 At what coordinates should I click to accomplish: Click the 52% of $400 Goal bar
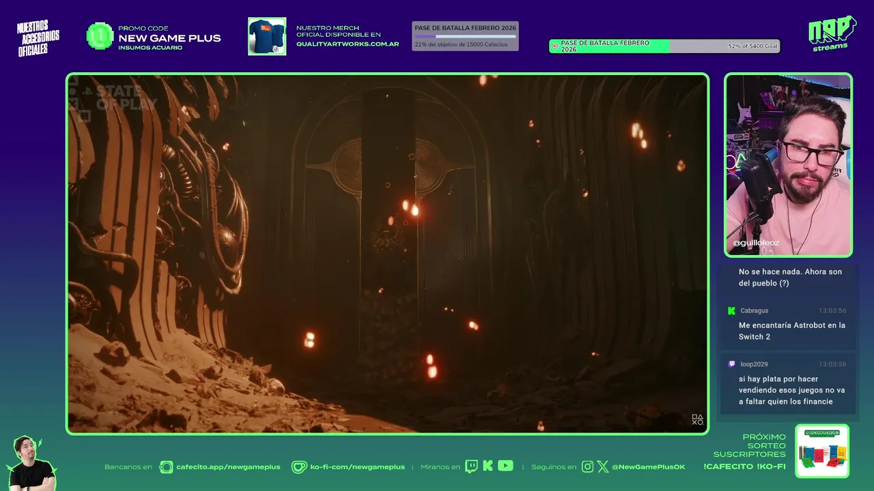click(x=664, y=46)
